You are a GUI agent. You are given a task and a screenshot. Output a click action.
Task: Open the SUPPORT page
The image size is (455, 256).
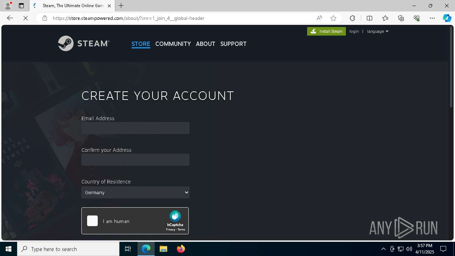[x=233, y=44]
